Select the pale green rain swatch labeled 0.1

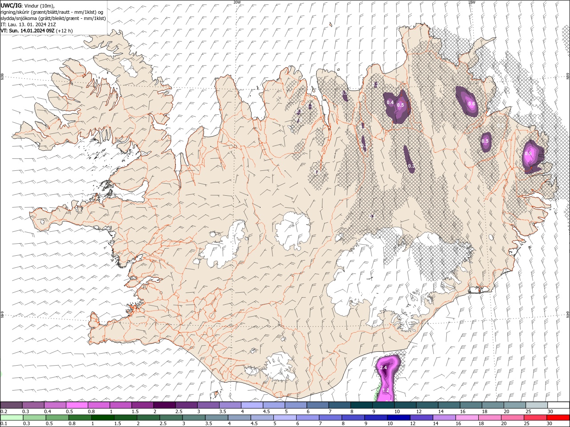(x=12, y=418)
